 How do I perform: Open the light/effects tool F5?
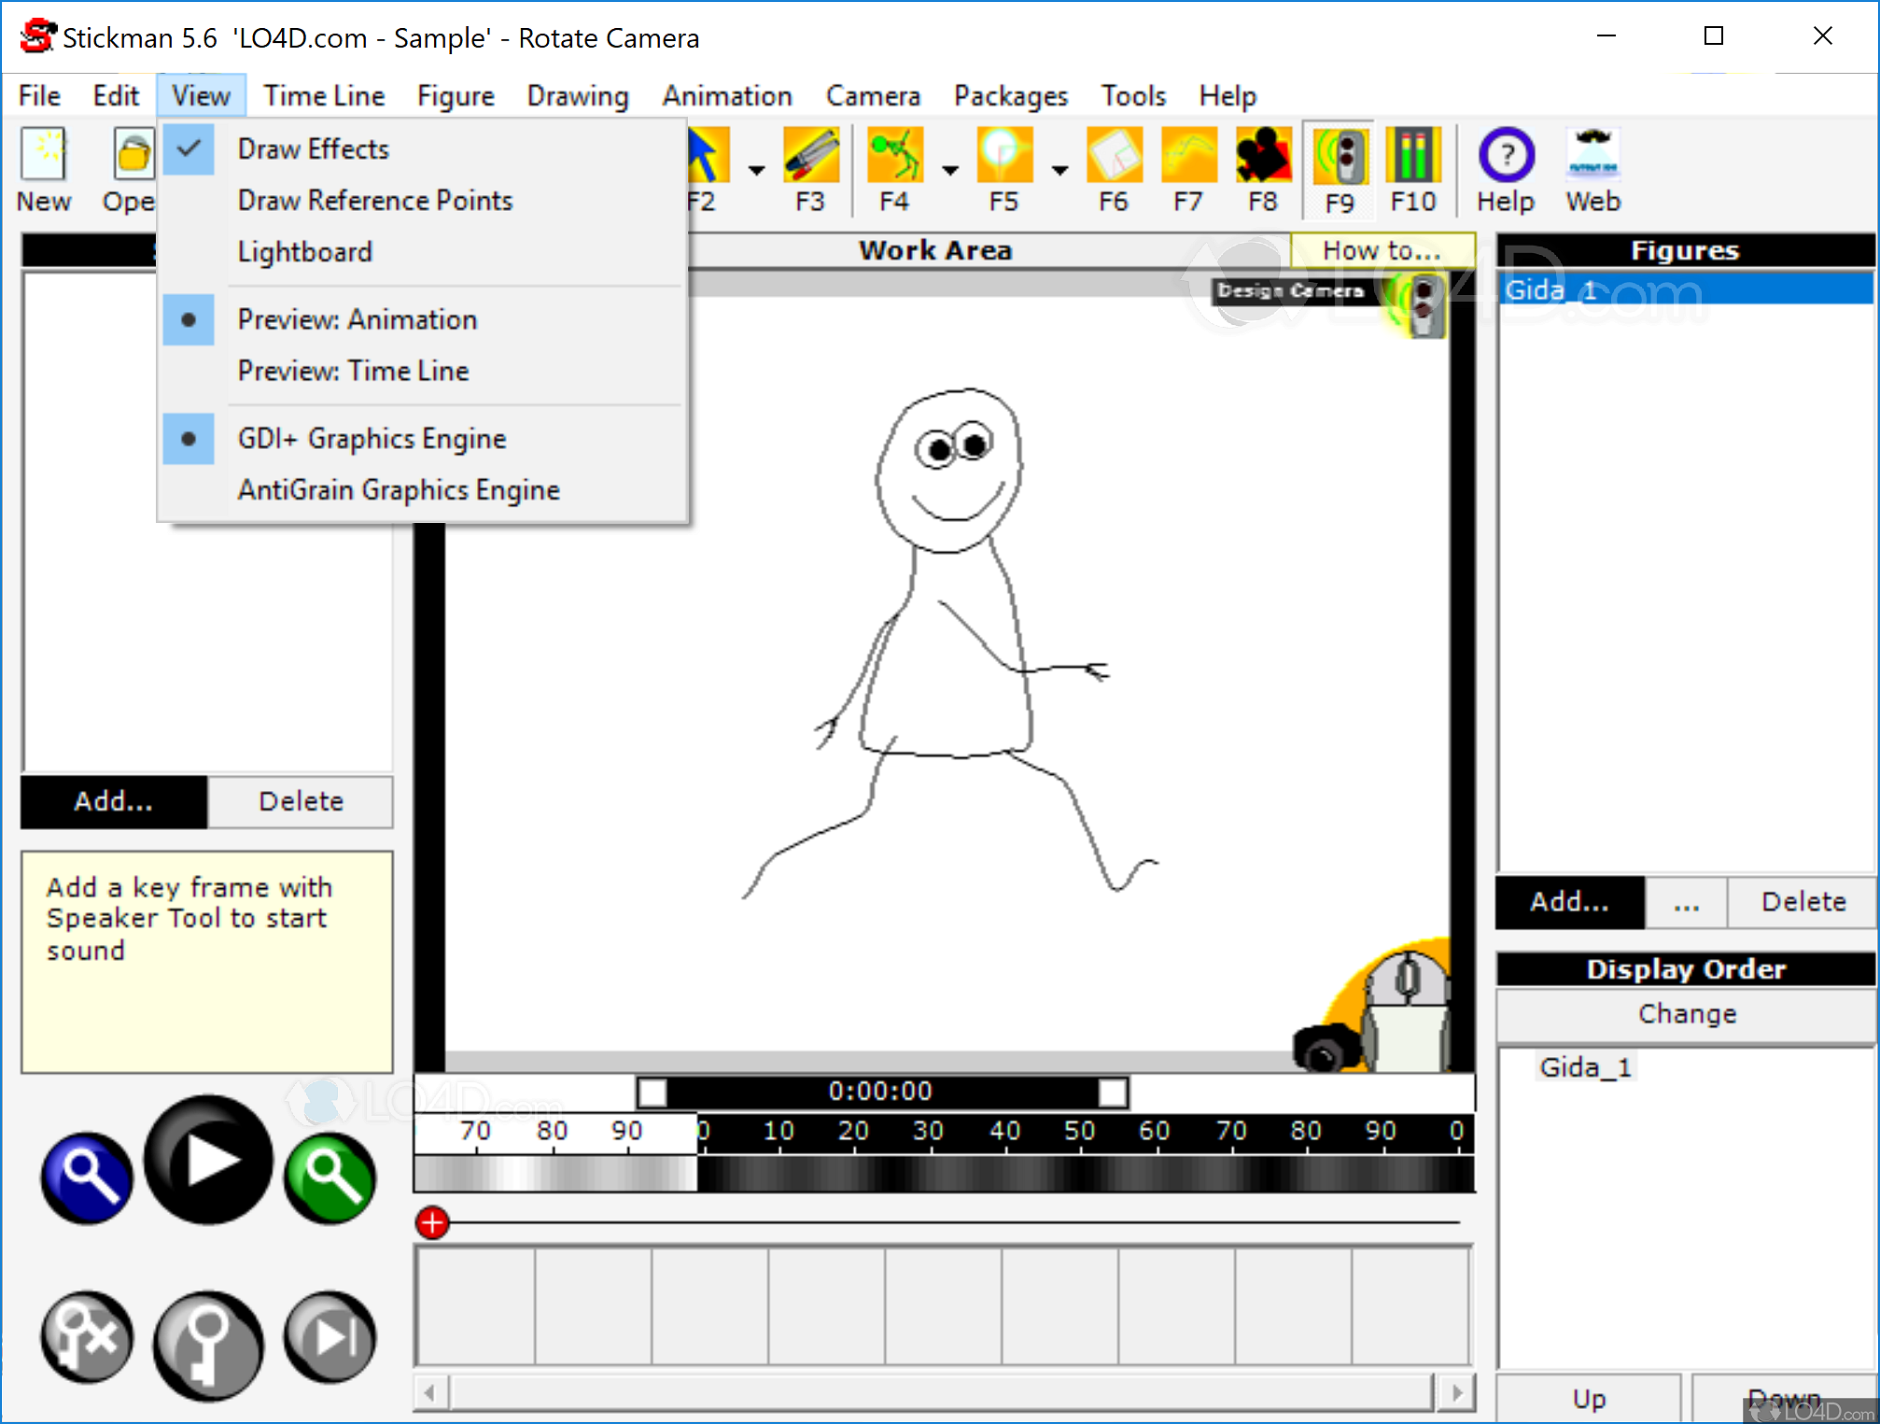[x=1003, y=157]
